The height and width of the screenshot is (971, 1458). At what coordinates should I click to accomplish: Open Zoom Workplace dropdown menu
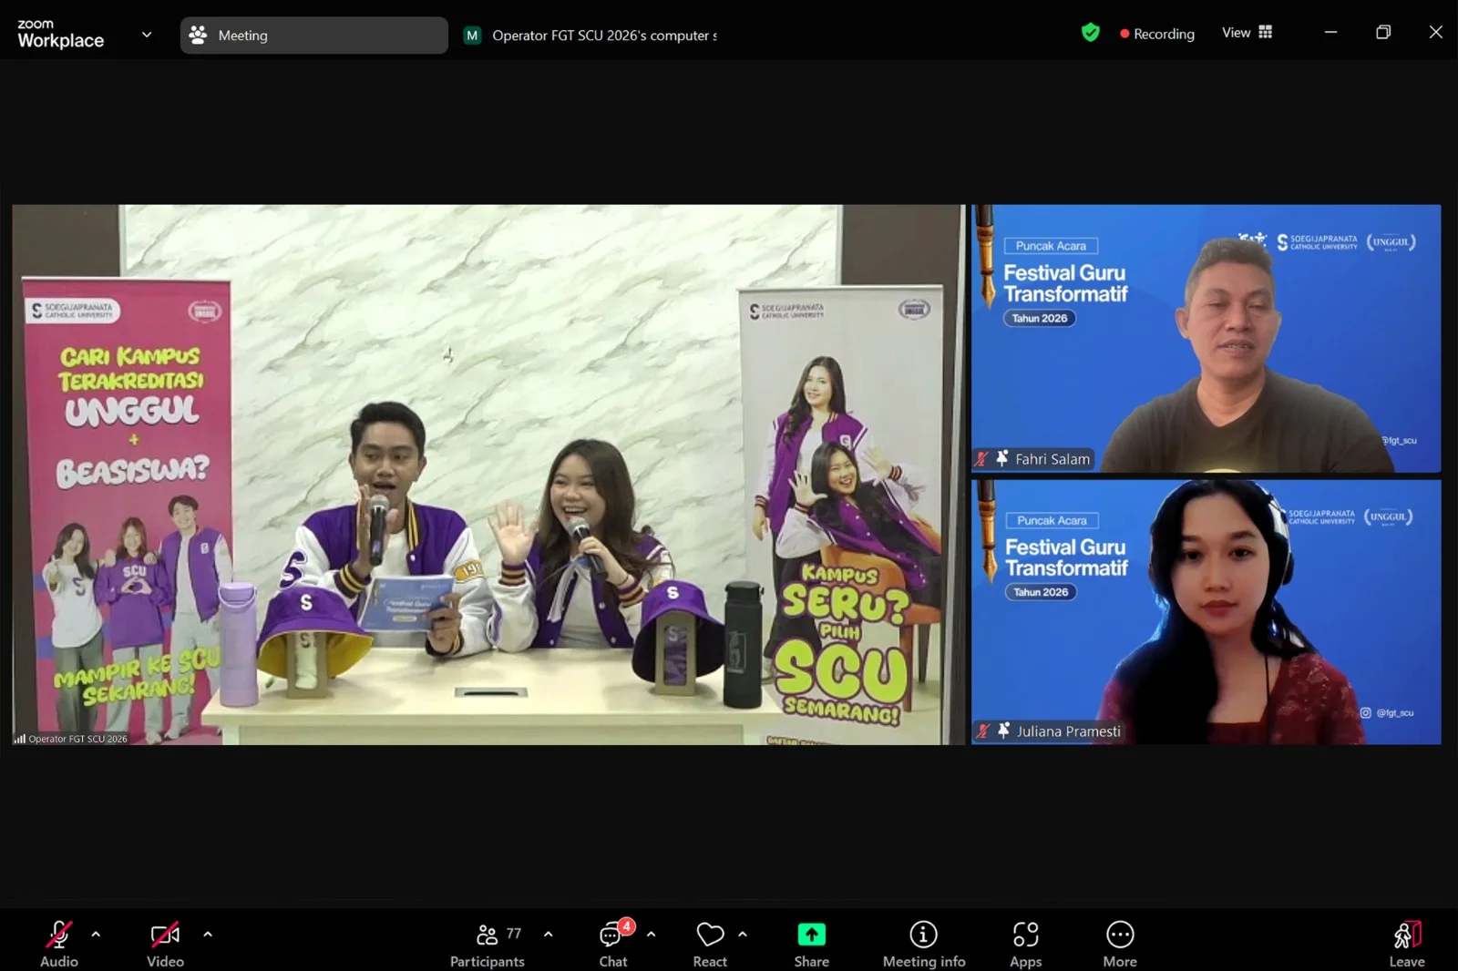[x=147, y=35]
